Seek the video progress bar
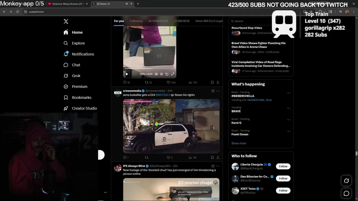The height and width of the screenshot is (201, 358). pyautogui.click(x=150, y=68)
